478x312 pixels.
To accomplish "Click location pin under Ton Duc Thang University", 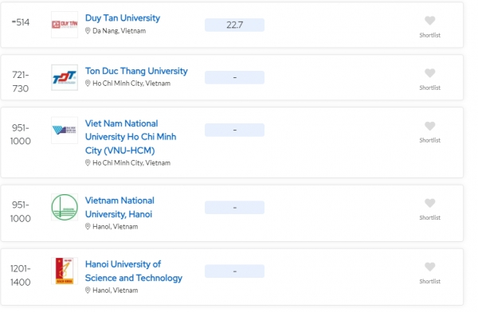I will pyautogui.click(x=88, y=84).
